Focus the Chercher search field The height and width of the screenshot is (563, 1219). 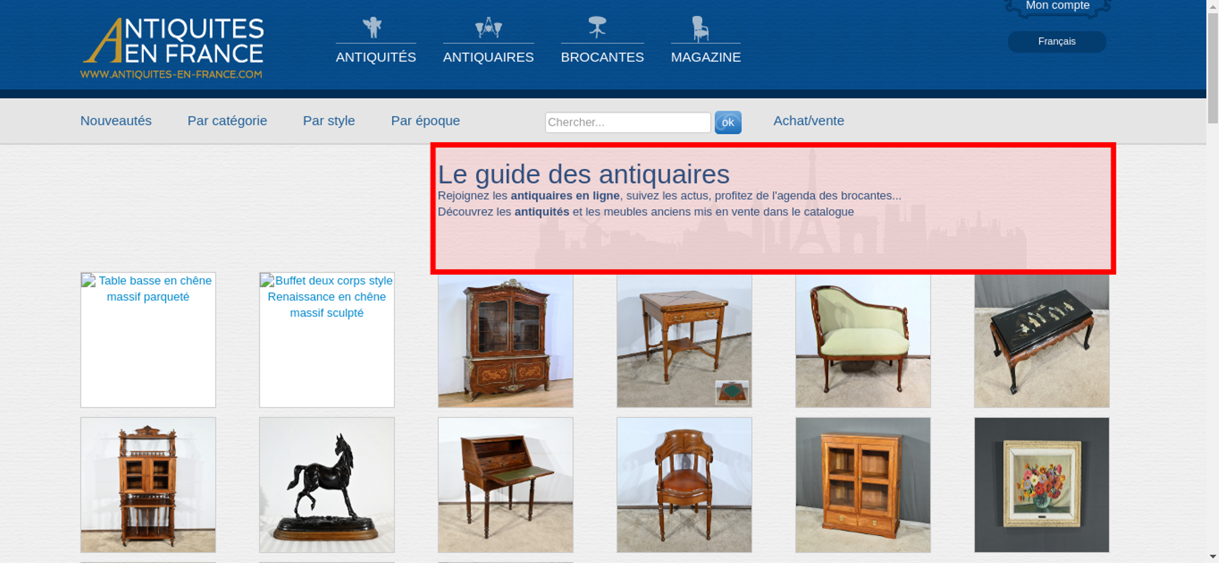pyautogui.click(x=628, y=123)
